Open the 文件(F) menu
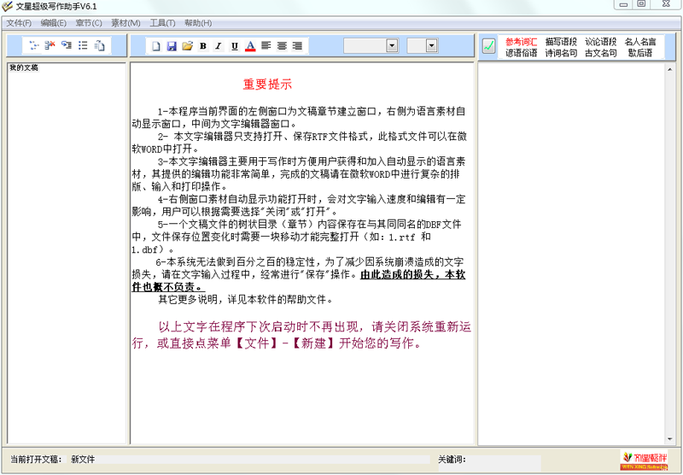Image resolution: width=683 pixels, height=475 pixels. pos(19,23)
